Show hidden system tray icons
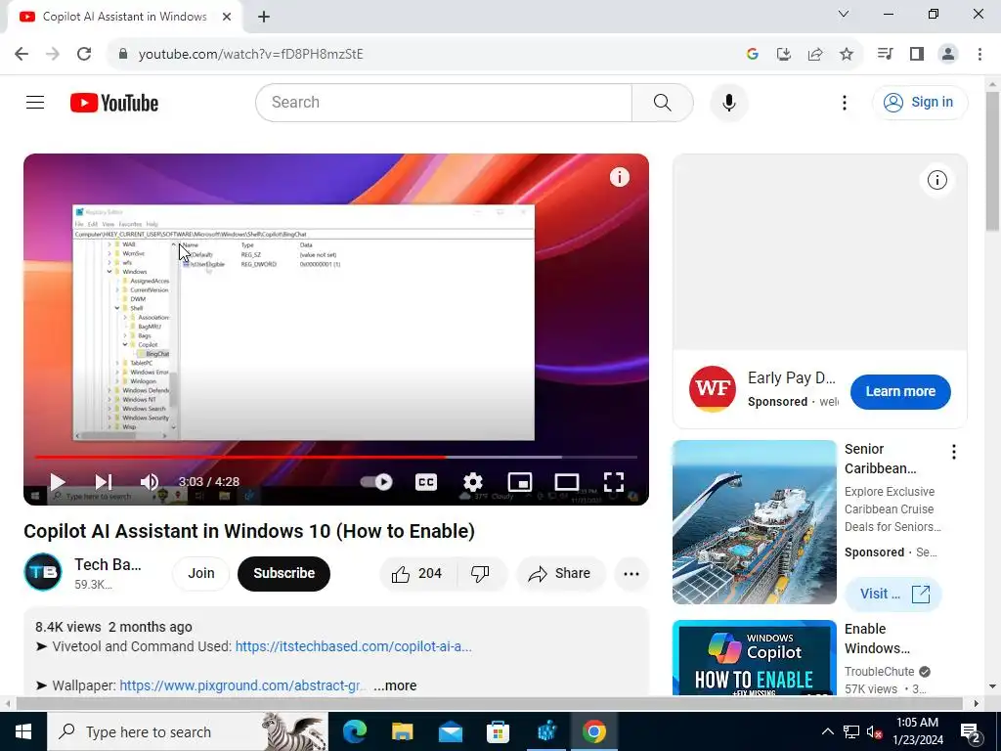 pos(827,731)
